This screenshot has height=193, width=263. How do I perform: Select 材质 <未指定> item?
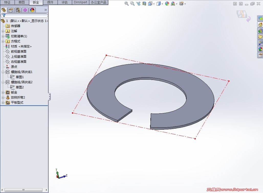21,46
